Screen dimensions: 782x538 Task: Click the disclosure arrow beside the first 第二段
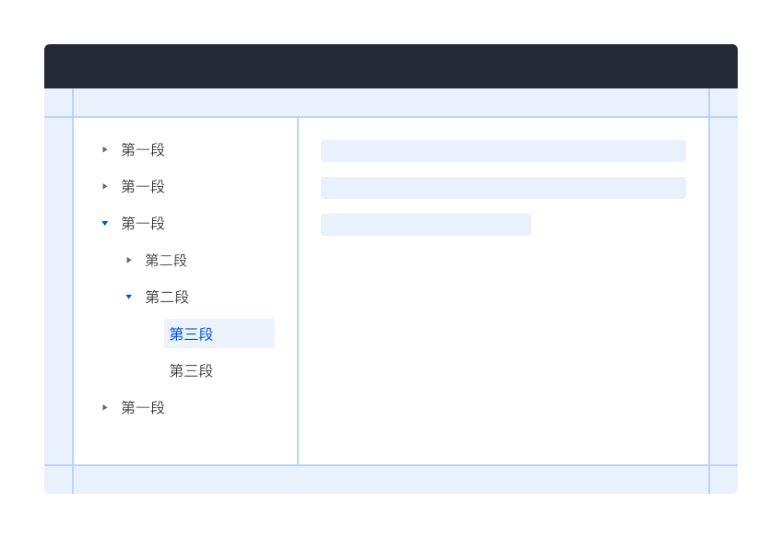[x=128, y=260]
